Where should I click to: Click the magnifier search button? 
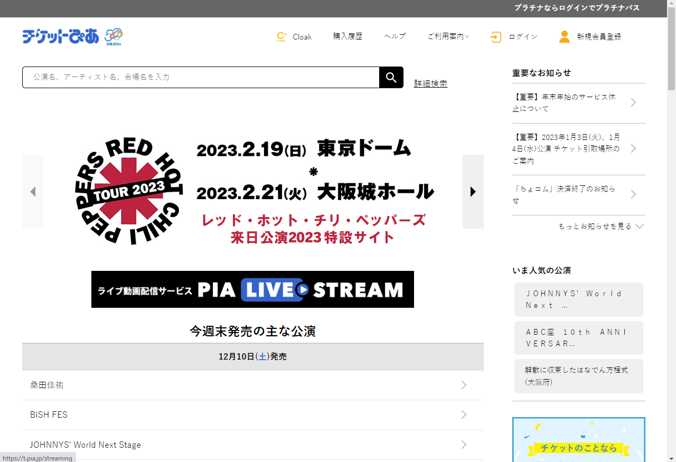click(x=391, y=78)
